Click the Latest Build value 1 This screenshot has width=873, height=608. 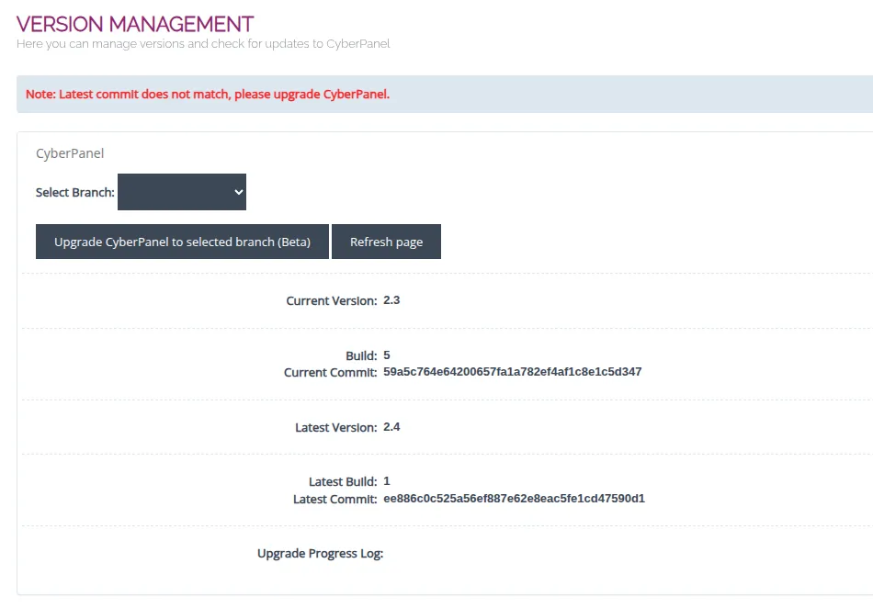coord(386,481)
